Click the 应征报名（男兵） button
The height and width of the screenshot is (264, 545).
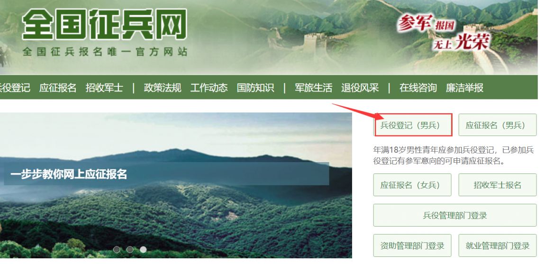click(498, 125)
